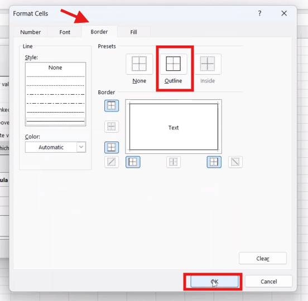Click the border preview Text area

(174, 127)
